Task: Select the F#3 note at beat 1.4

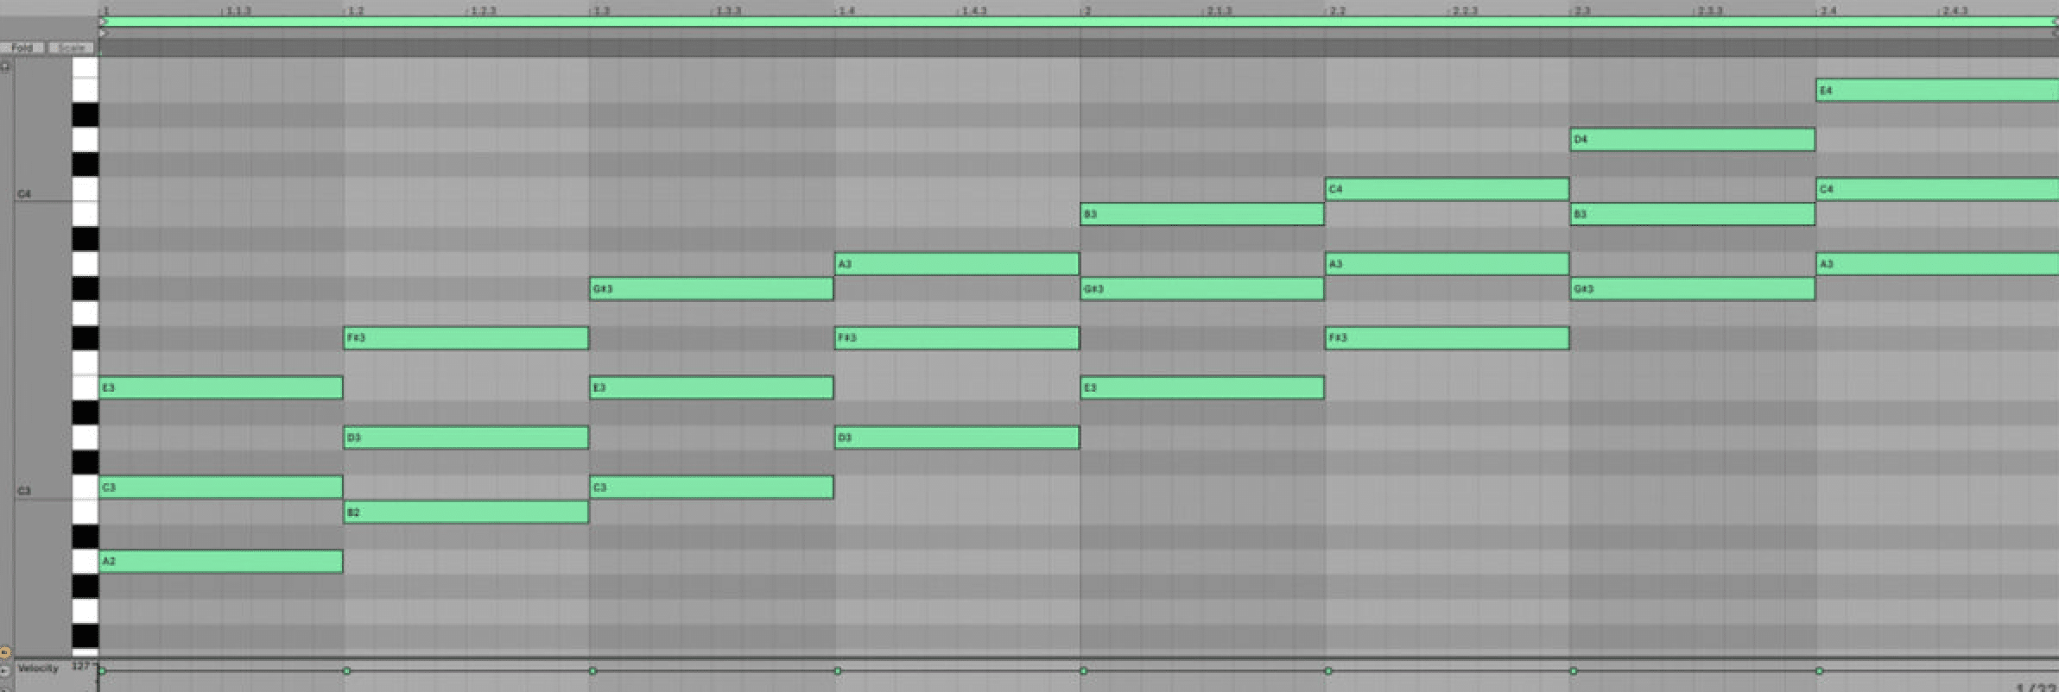Action: tap(957, 337)
